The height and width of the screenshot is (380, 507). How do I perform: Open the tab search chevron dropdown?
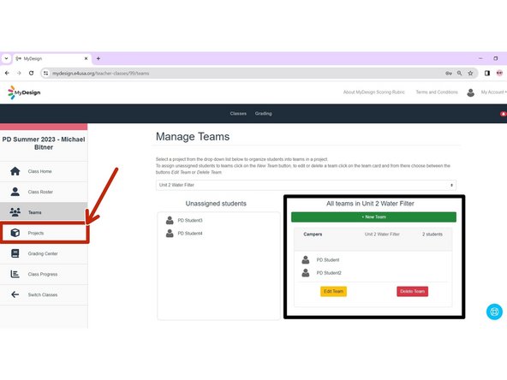[6, 58]
